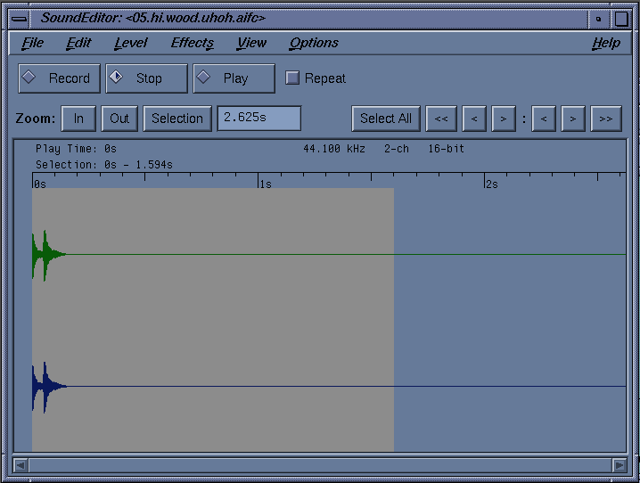640x483 pixels.
Task: Click the 2s mark on the time ruler
Action: [x=492, y=184]
